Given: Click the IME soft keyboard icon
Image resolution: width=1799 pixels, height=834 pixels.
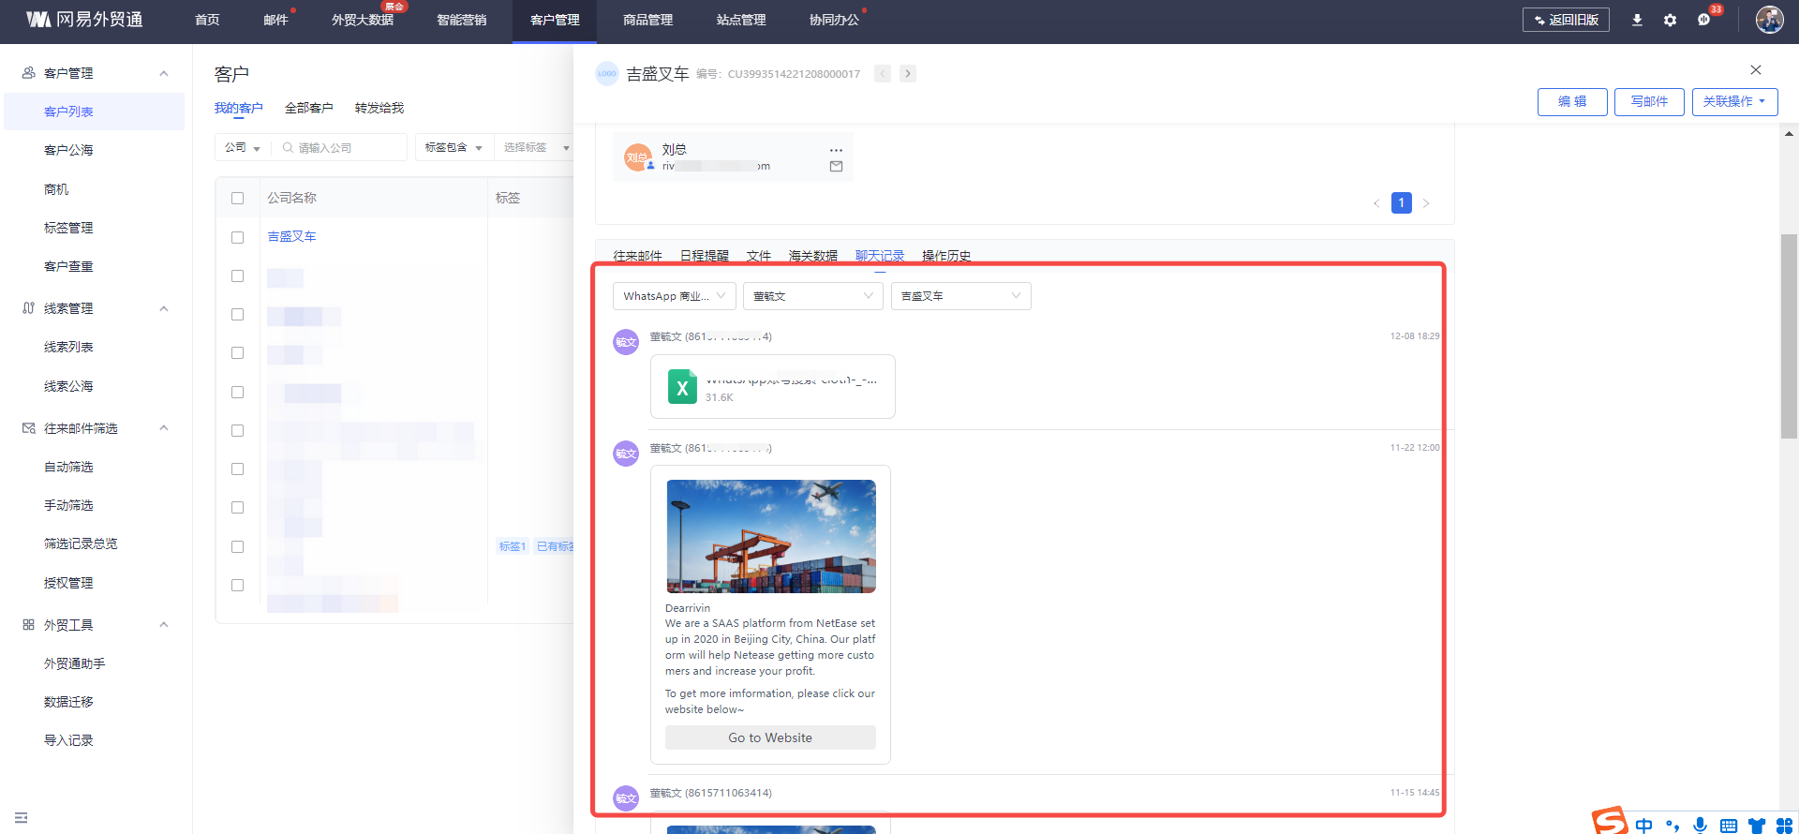Looking at the screenshot, I should pos(1729,826).
